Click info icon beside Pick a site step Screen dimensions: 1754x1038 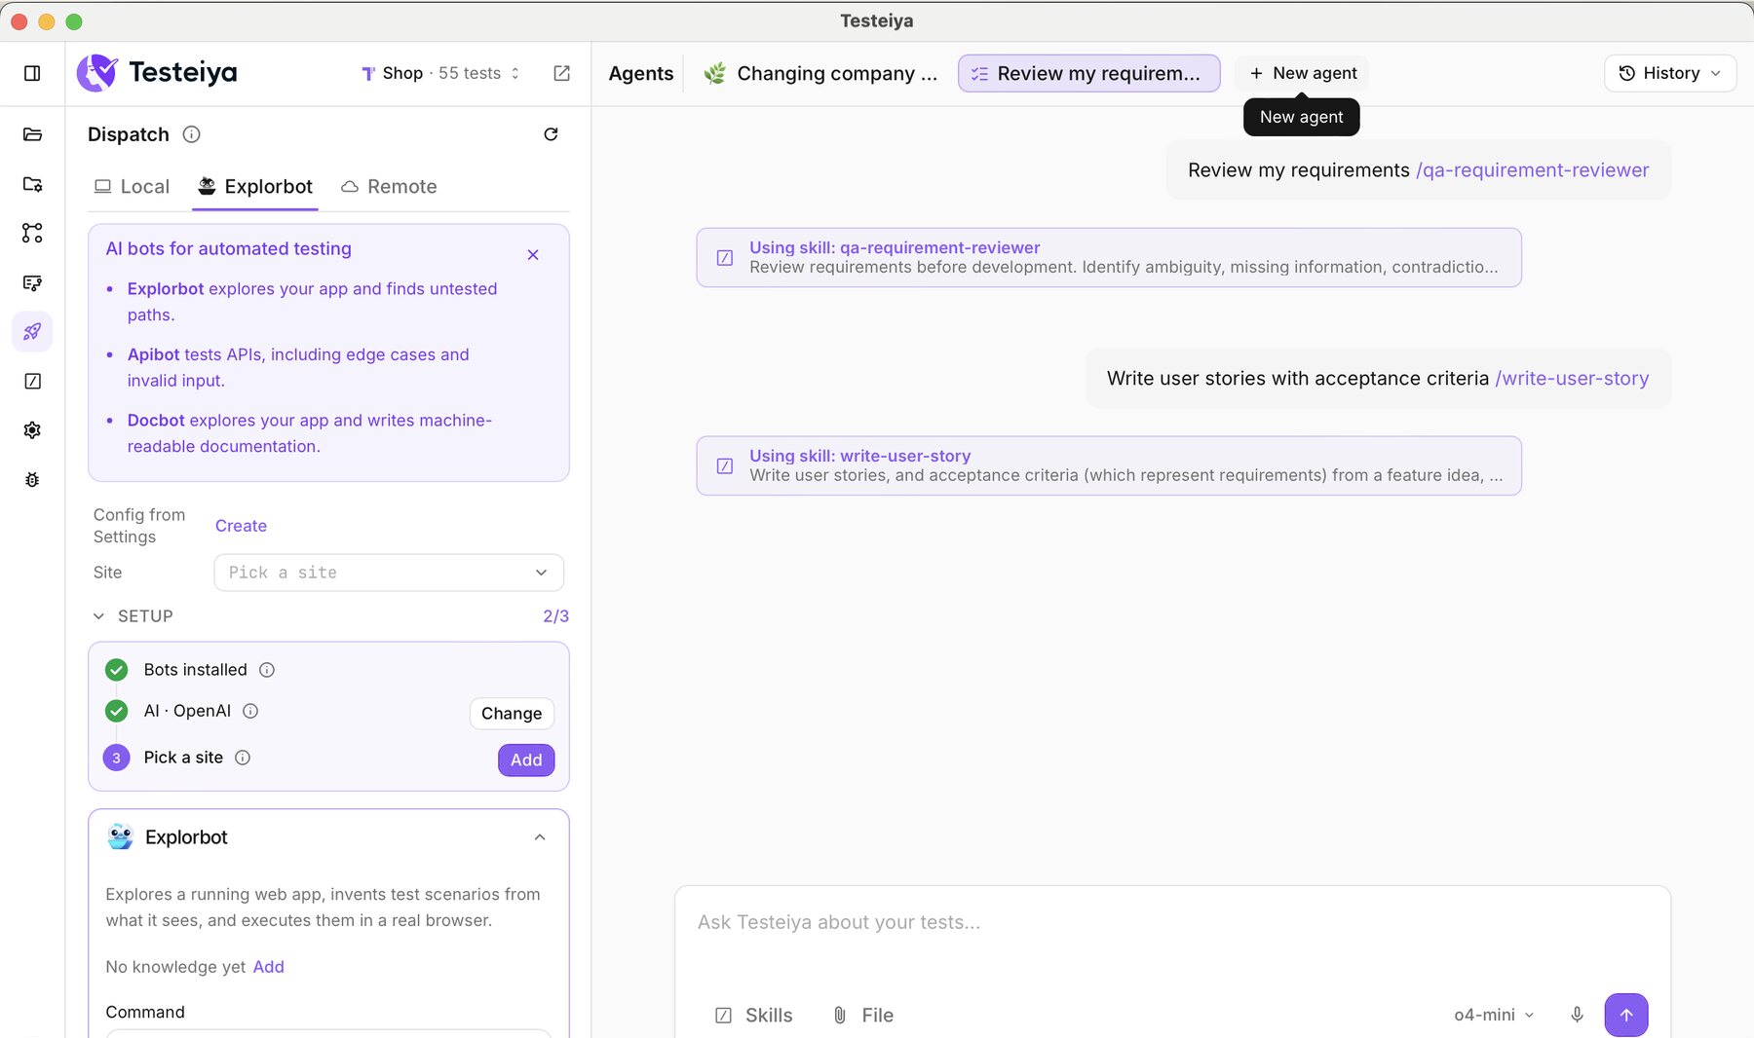243,758
